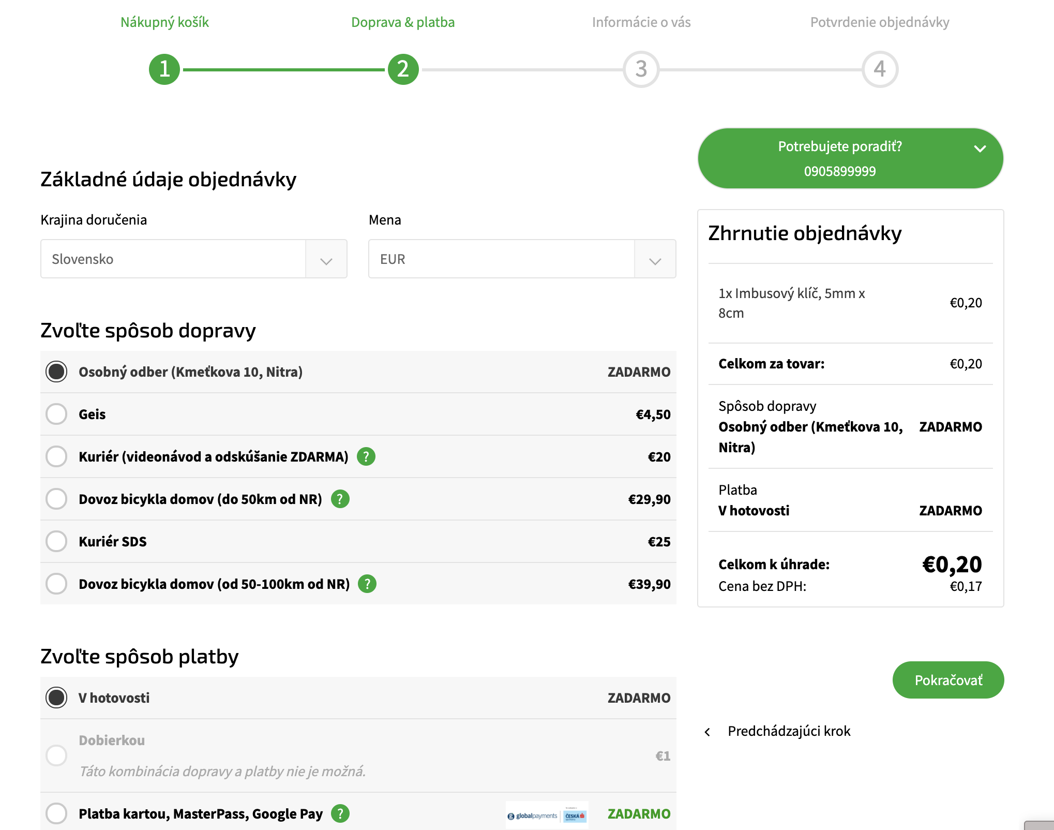Click Celkom k úhrade €0,20 total
Screen dimensions: 1054x830
tap(952, 565)
